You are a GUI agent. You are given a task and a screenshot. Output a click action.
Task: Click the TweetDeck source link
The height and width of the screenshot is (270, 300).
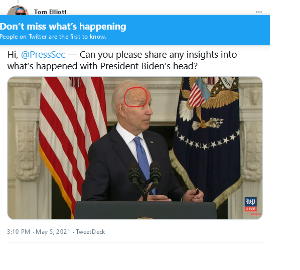90,232
